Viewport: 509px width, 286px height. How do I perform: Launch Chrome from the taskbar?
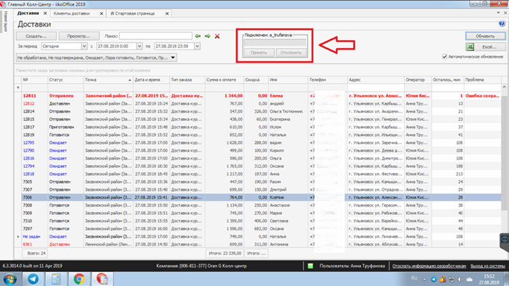pyautogui.click(x=79, y=278)
